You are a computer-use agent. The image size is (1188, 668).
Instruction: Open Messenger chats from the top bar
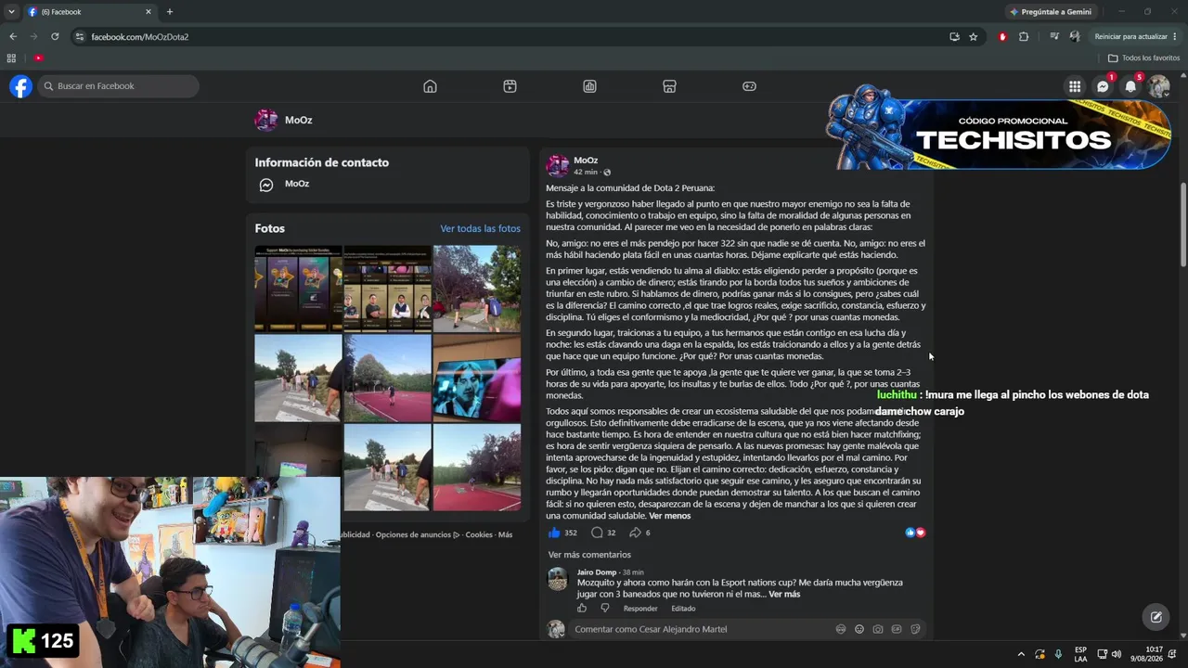[x=1103, y=86]
